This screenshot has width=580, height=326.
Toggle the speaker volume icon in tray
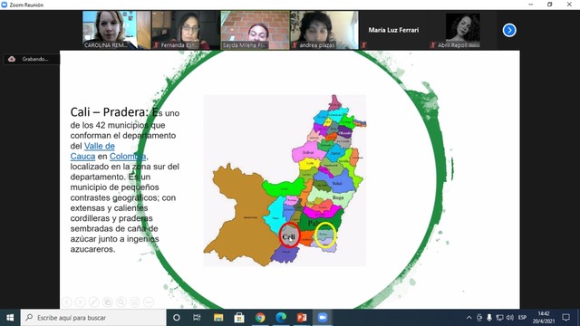coord(510,318)
